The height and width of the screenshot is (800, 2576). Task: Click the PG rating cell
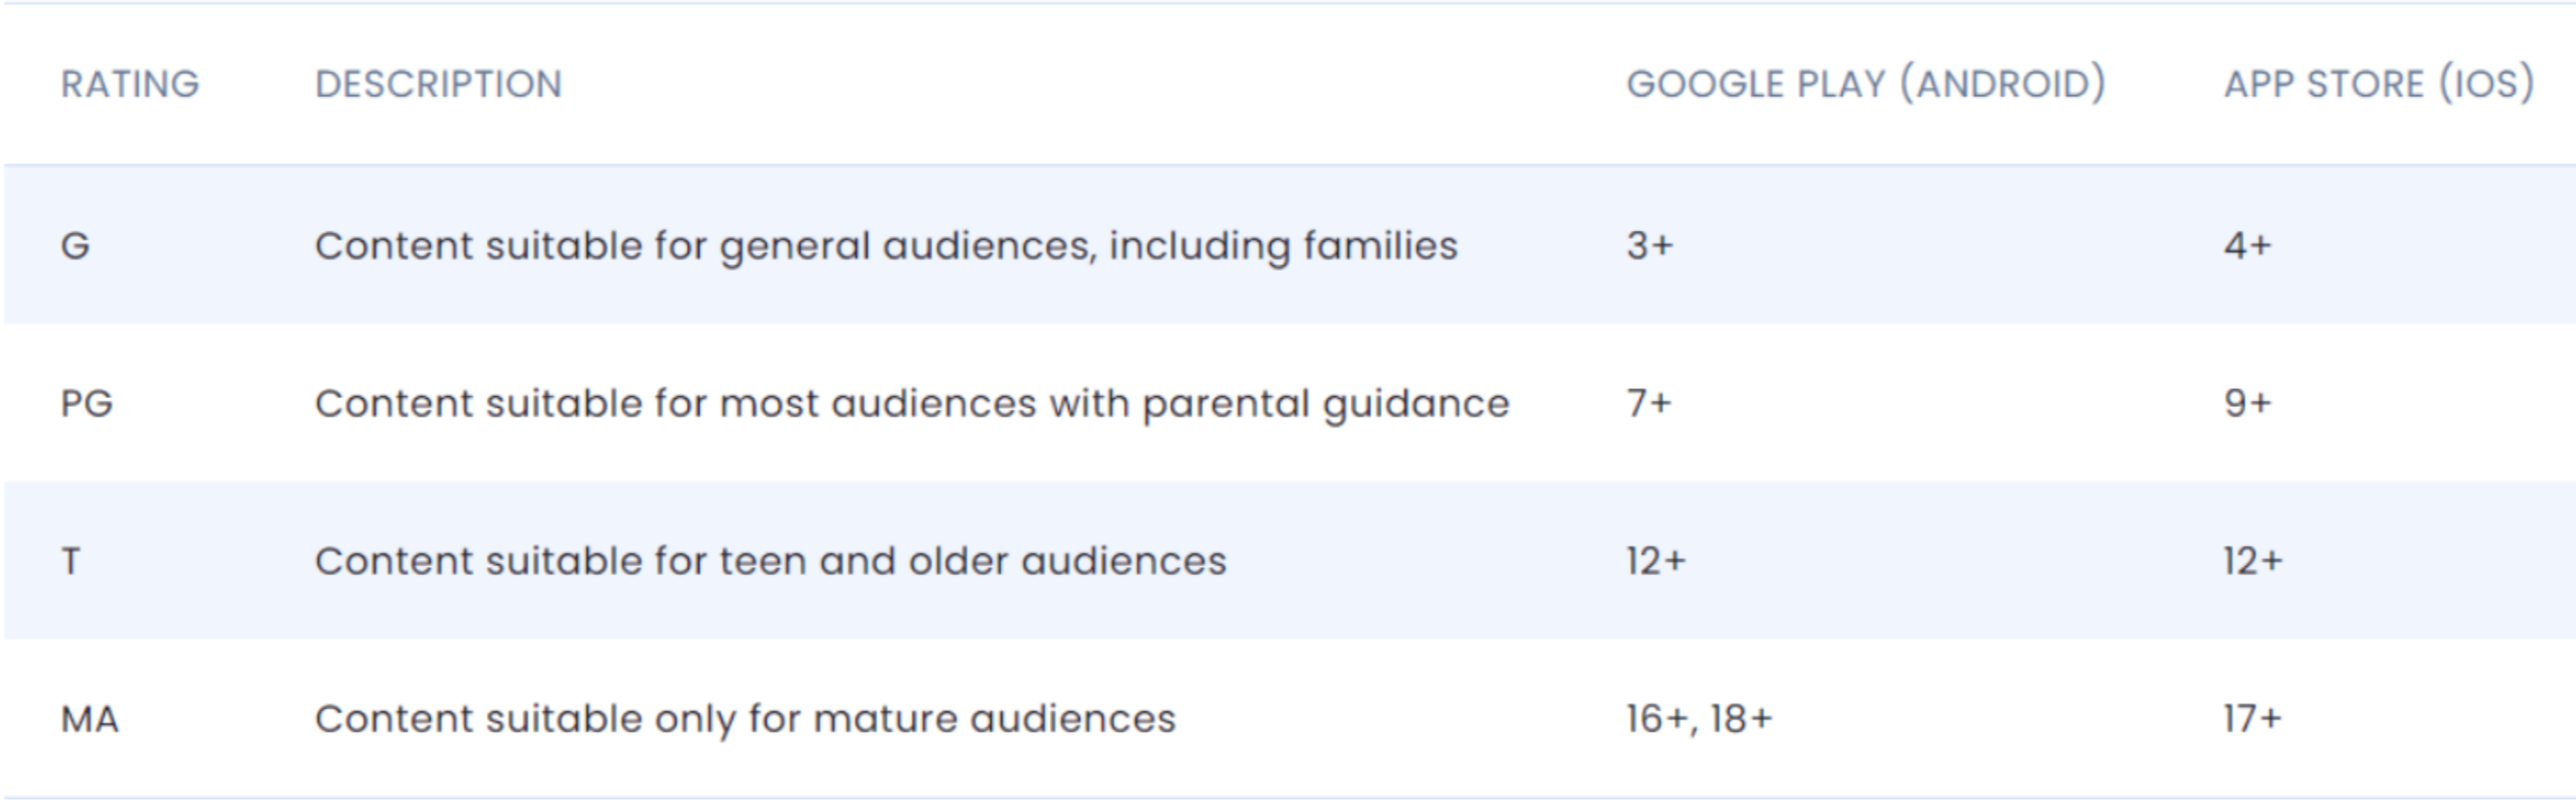point(87,403)
